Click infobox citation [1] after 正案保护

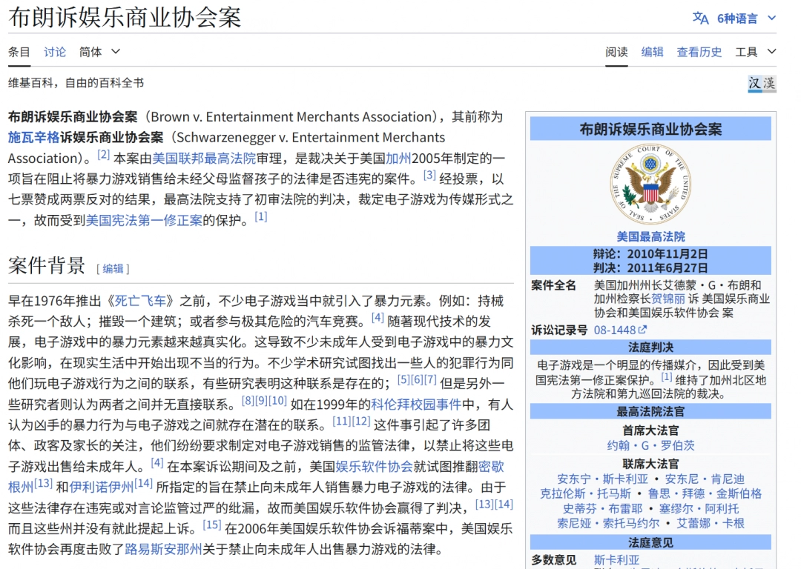(x=666, y=376)
